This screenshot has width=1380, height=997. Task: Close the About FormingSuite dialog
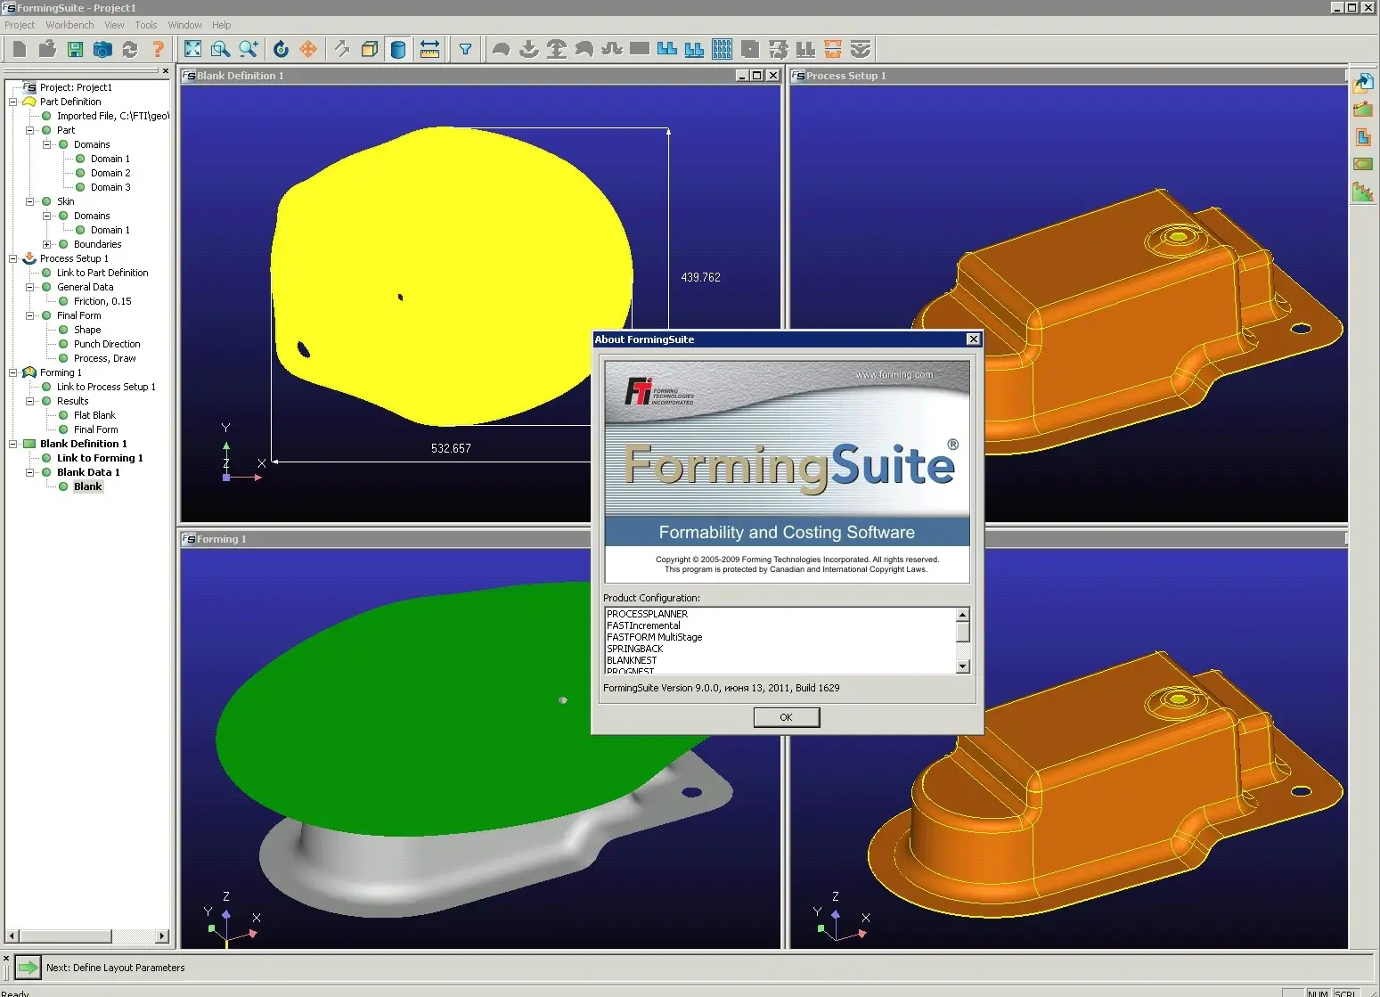tap(973, 339)
